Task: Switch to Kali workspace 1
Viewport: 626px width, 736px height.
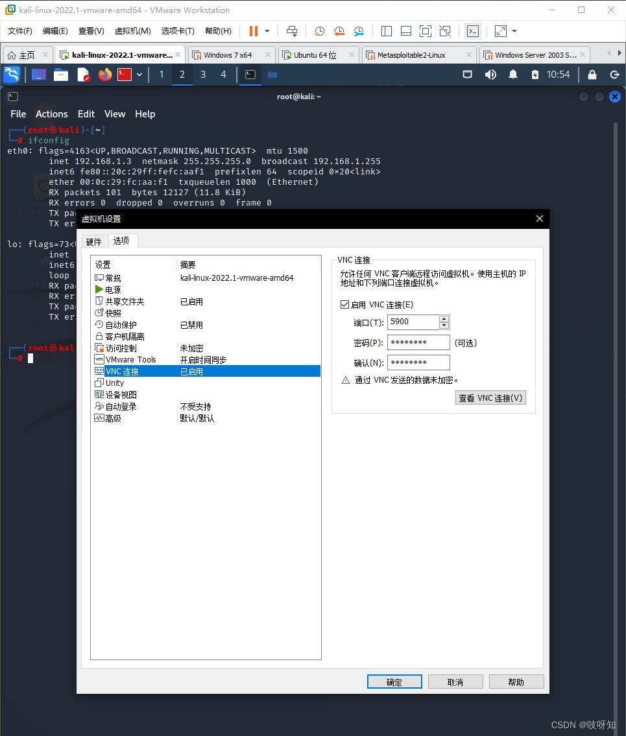Action: tap(162, 75)
